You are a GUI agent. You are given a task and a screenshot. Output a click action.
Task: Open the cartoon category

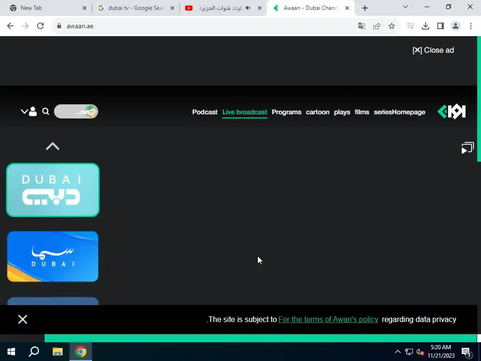click(x=318, y=112)
